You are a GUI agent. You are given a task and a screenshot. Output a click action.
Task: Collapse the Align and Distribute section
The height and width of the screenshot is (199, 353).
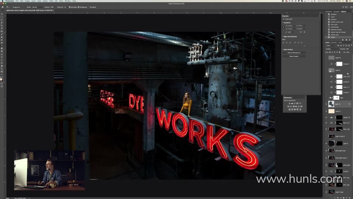pos(282,36)
